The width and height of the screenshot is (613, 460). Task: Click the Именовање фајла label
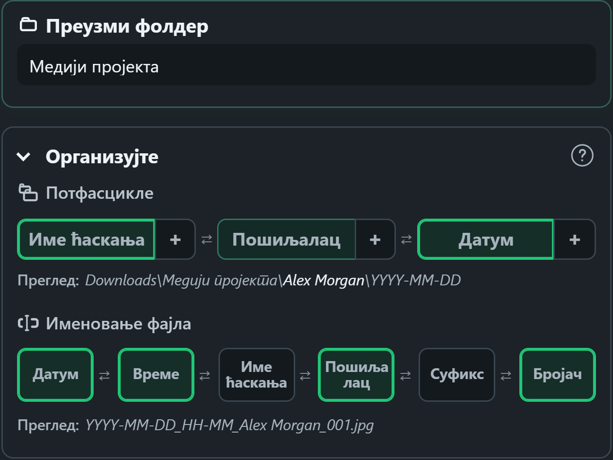pos(118,324)
